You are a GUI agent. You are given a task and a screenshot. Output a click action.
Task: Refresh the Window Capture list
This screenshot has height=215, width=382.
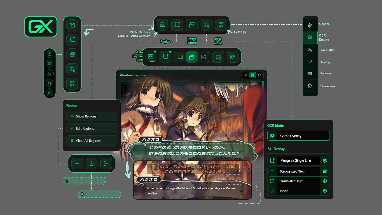click(260, 75)
